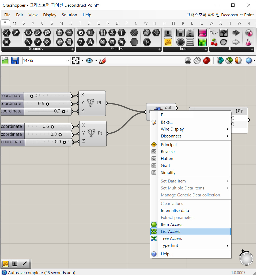Click the sketch pencil icon
The height and width of the screenshot is (276, 257).
(x=102, y=61)
